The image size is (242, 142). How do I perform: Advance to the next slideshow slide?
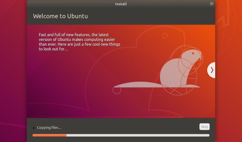point(211,70)
